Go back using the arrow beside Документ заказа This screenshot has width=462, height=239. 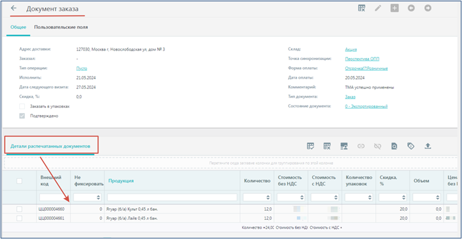point(13,8)
